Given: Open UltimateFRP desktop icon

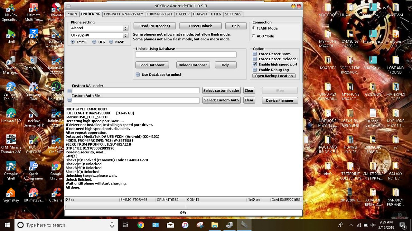Looking at the screenshot, I should [x=11, y=116].
